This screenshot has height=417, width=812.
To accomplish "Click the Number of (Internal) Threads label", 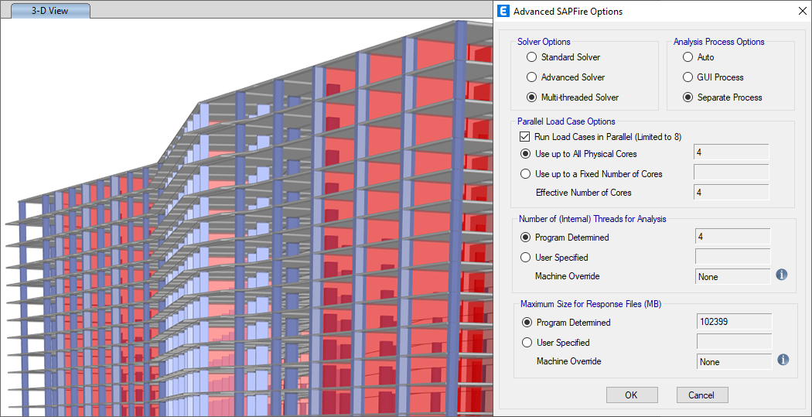I will click(592, 219).
